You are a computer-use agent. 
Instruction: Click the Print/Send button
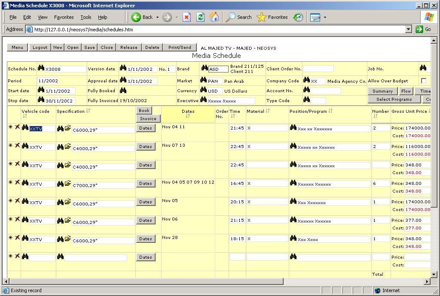point(180,47)
